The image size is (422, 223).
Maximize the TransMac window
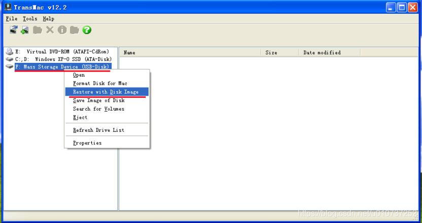click(x=402, y=7)
